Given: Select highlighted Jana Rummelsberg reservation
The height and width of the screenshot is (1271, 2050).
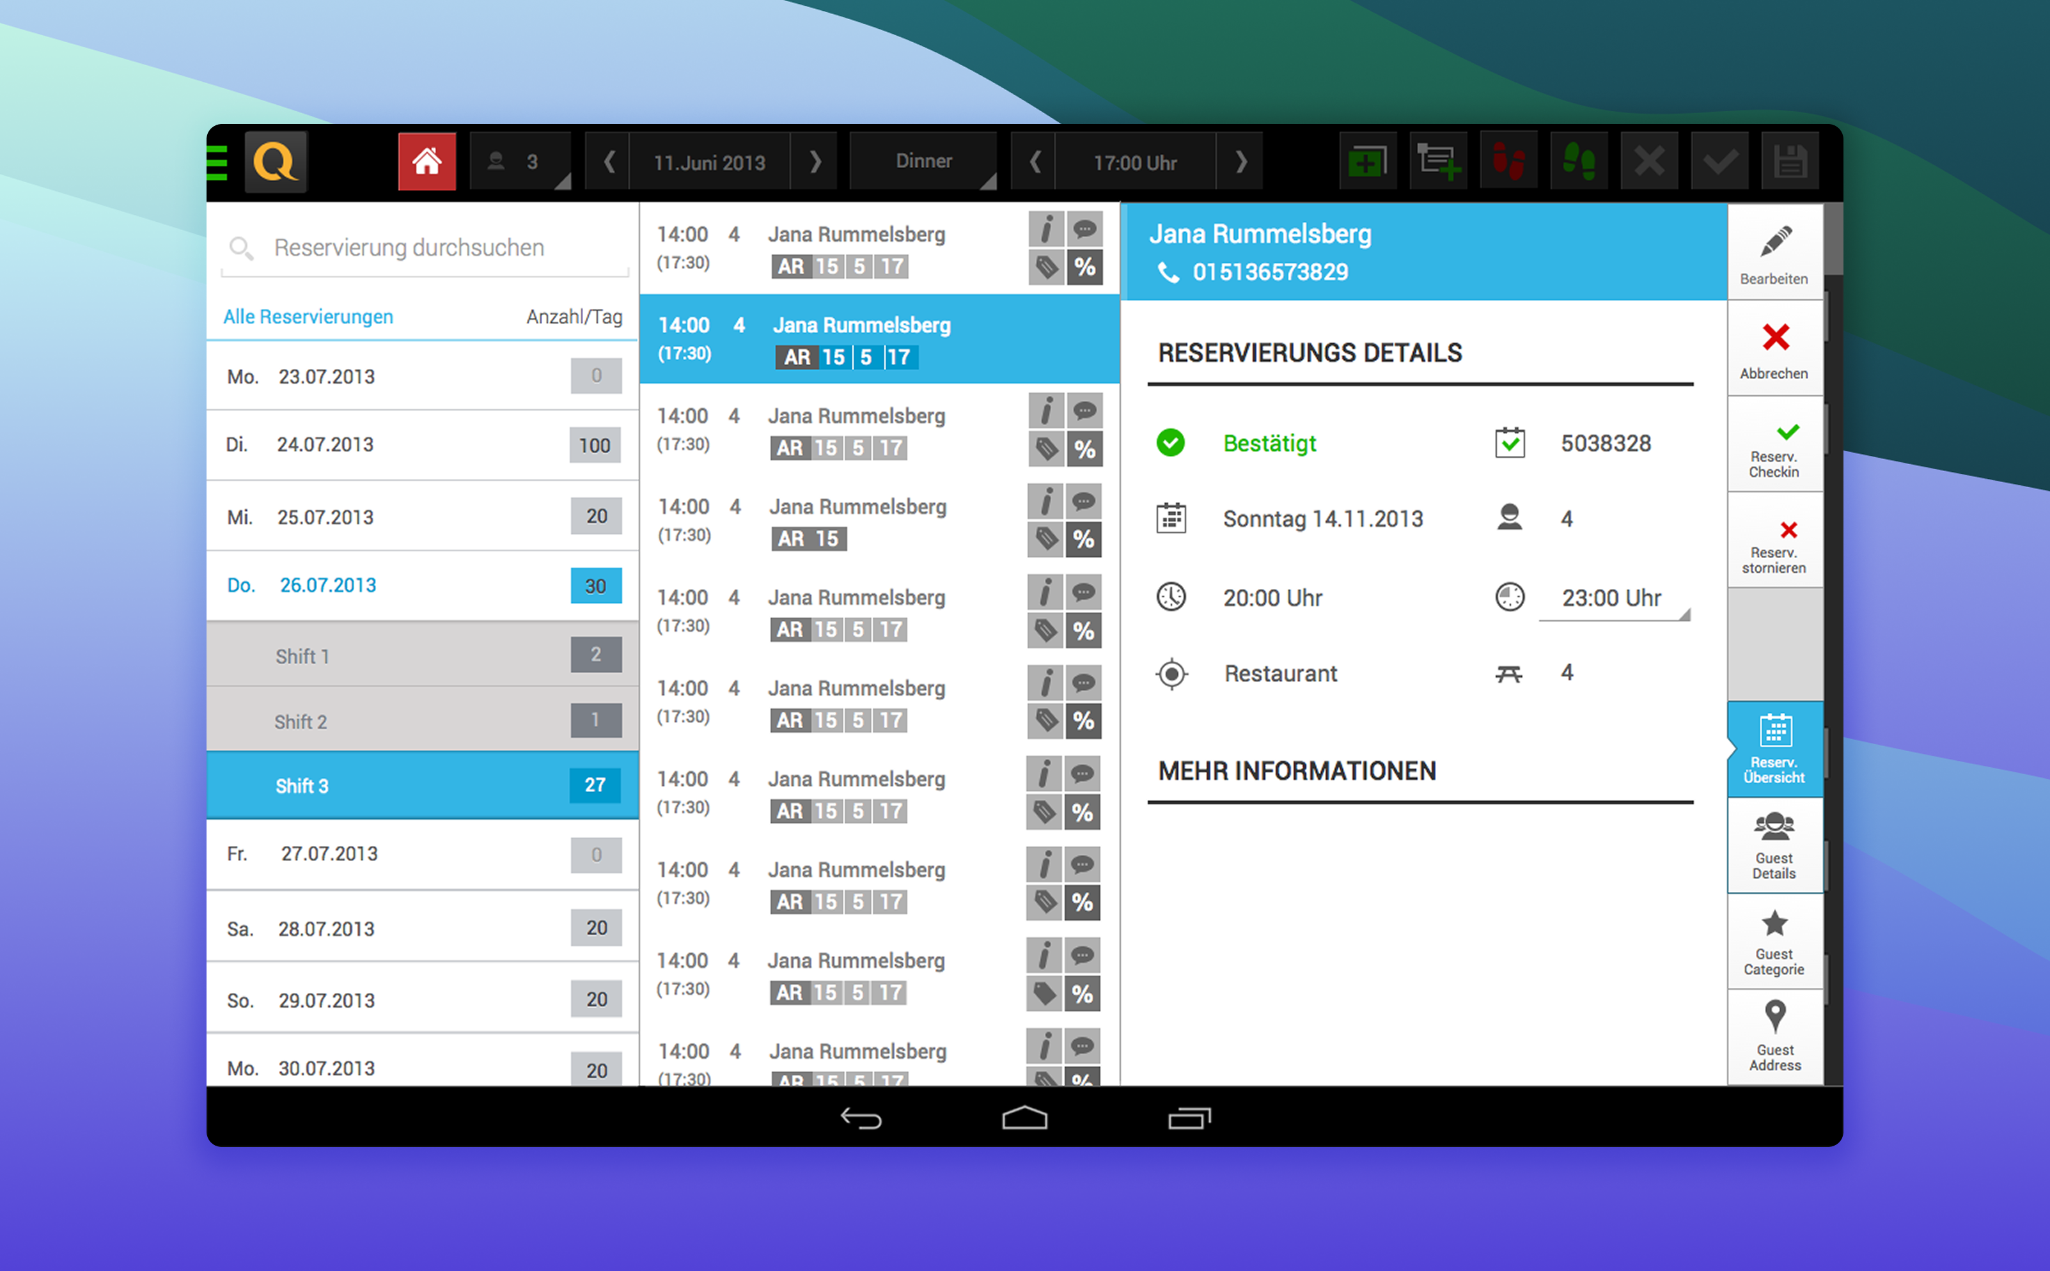Looking at the screenshot, I should click(x=880, y=339).
